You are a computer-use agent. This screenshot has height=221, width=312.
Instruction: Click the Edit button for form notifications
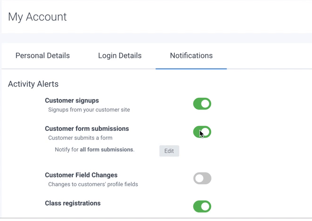click(x=169, y=151)
